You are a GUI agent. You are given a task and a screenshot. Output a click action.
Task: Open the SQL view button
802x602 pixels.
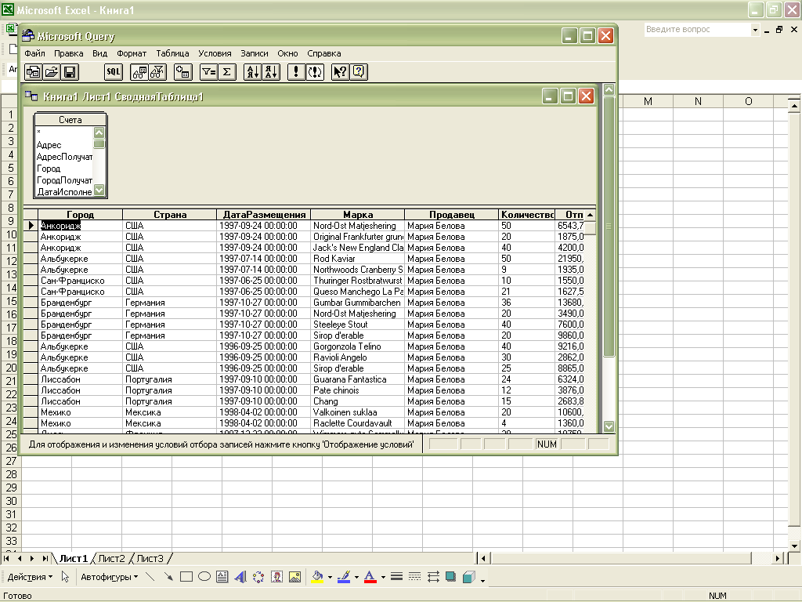click(x=113, y=72)
